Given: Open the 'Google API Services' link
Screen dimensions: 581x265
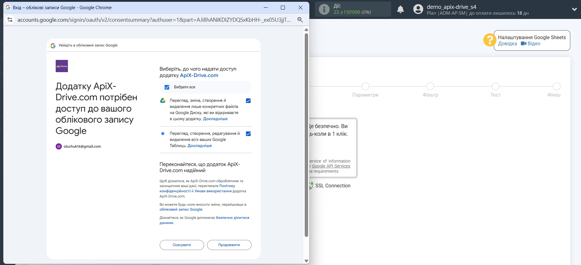Looking at the screenshot, I should click(x=331, y=166).
